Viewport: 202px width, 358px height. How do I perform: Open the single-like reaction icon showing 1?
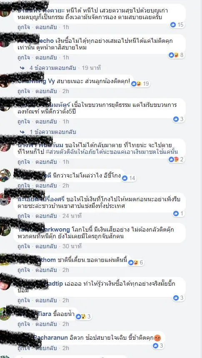point(178,213)
